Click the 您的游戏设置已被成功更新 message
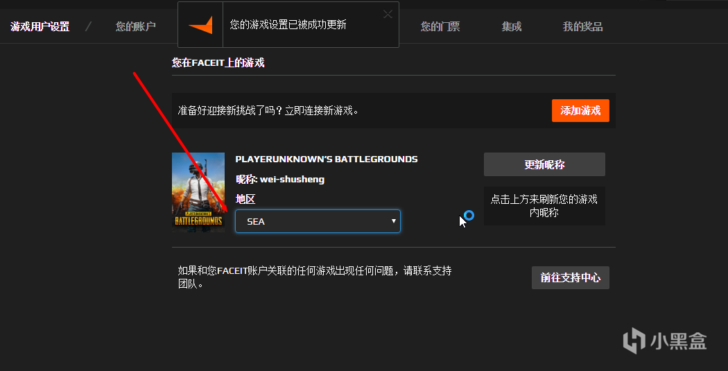 click(288, 25)
